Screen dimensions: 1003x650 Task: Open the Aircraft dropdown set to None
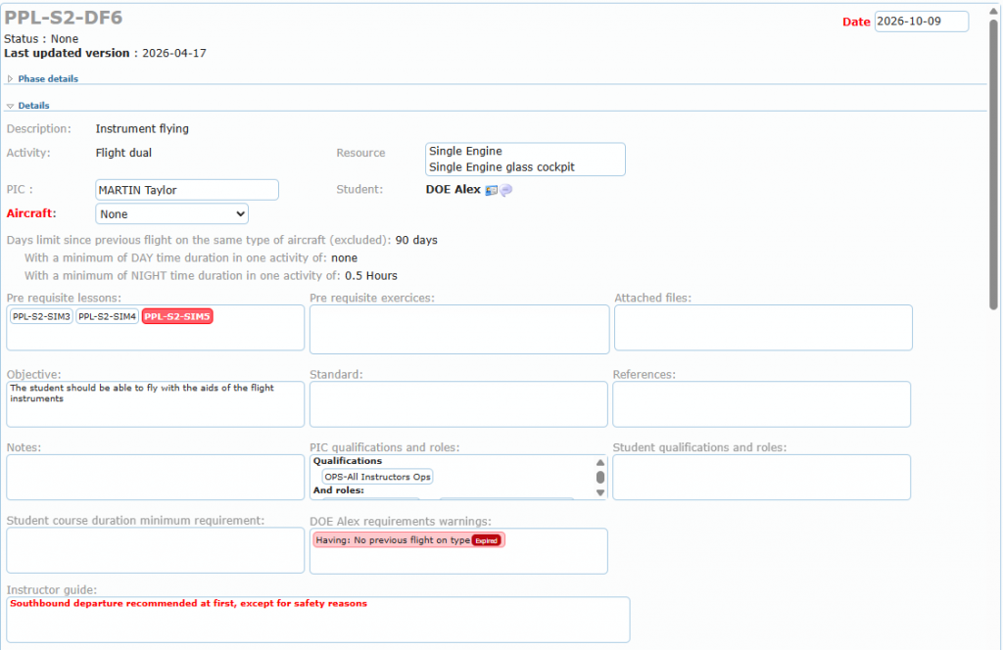point(171,214)
